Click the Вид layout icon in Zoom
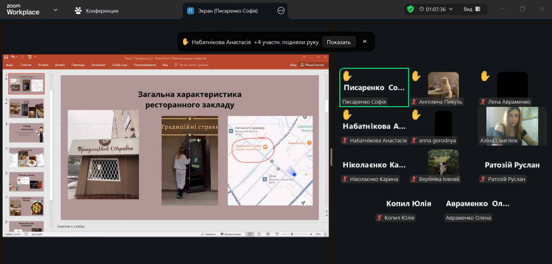Screen dimensions: 552x264 tap(478, 9)
